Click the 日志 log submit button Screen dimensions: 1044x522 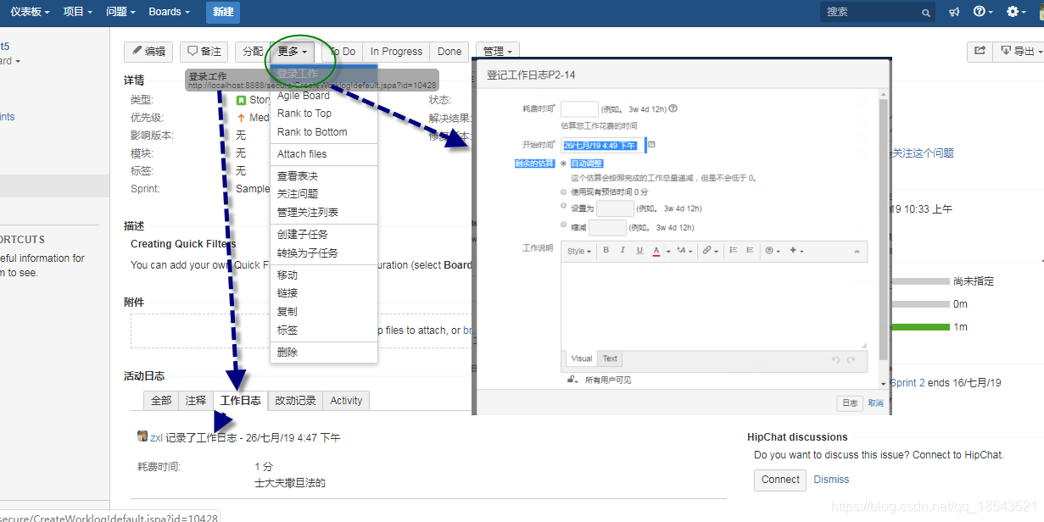[849, 403]
